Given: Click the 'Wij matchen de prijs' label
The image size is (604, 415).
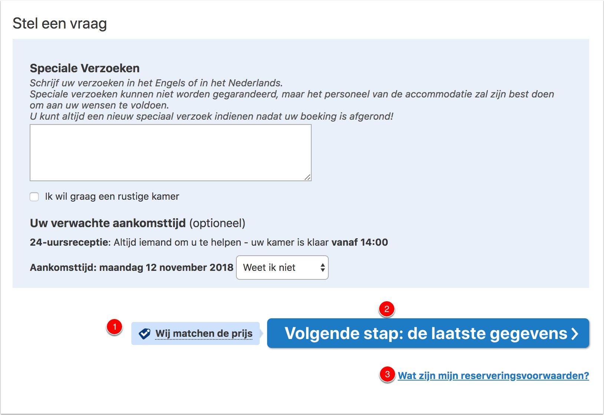Looking at the screenshot, I should (x=204, y=333).
